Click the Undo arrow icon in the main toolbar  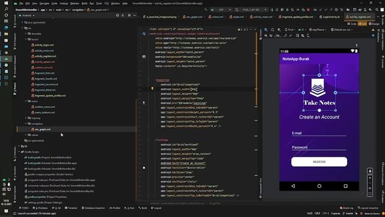pos(342,10)
